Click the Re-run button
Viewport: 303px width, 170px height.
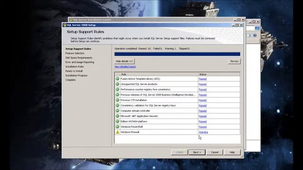[234, 61]
